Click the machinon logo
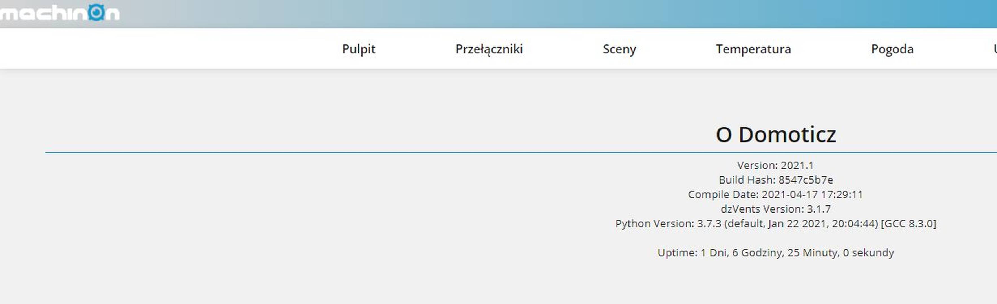The width and height of the screenshot is (997, 304). [59, 13]
